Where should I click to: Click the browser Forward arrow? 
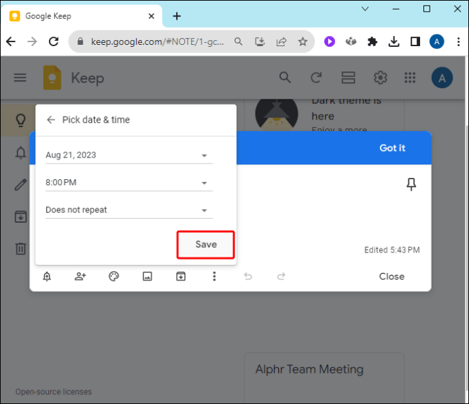coord(32,41)
